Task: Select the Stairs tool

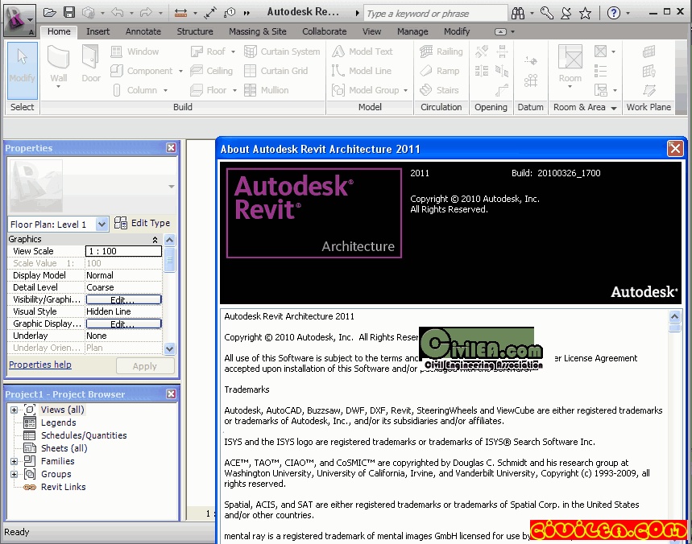Action: click(x=439, y=90)
